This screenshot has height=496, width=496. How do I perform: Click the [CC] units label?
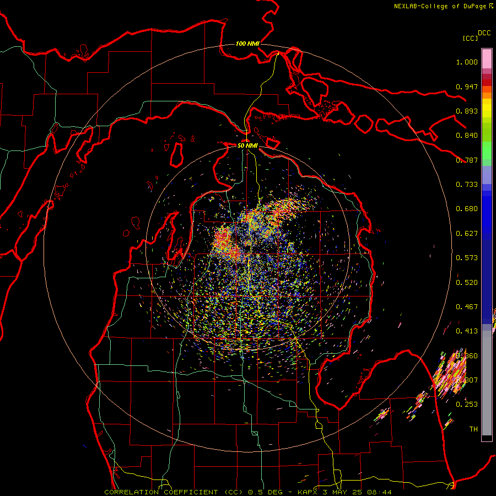pyautogui.click(x=470, y=38)
